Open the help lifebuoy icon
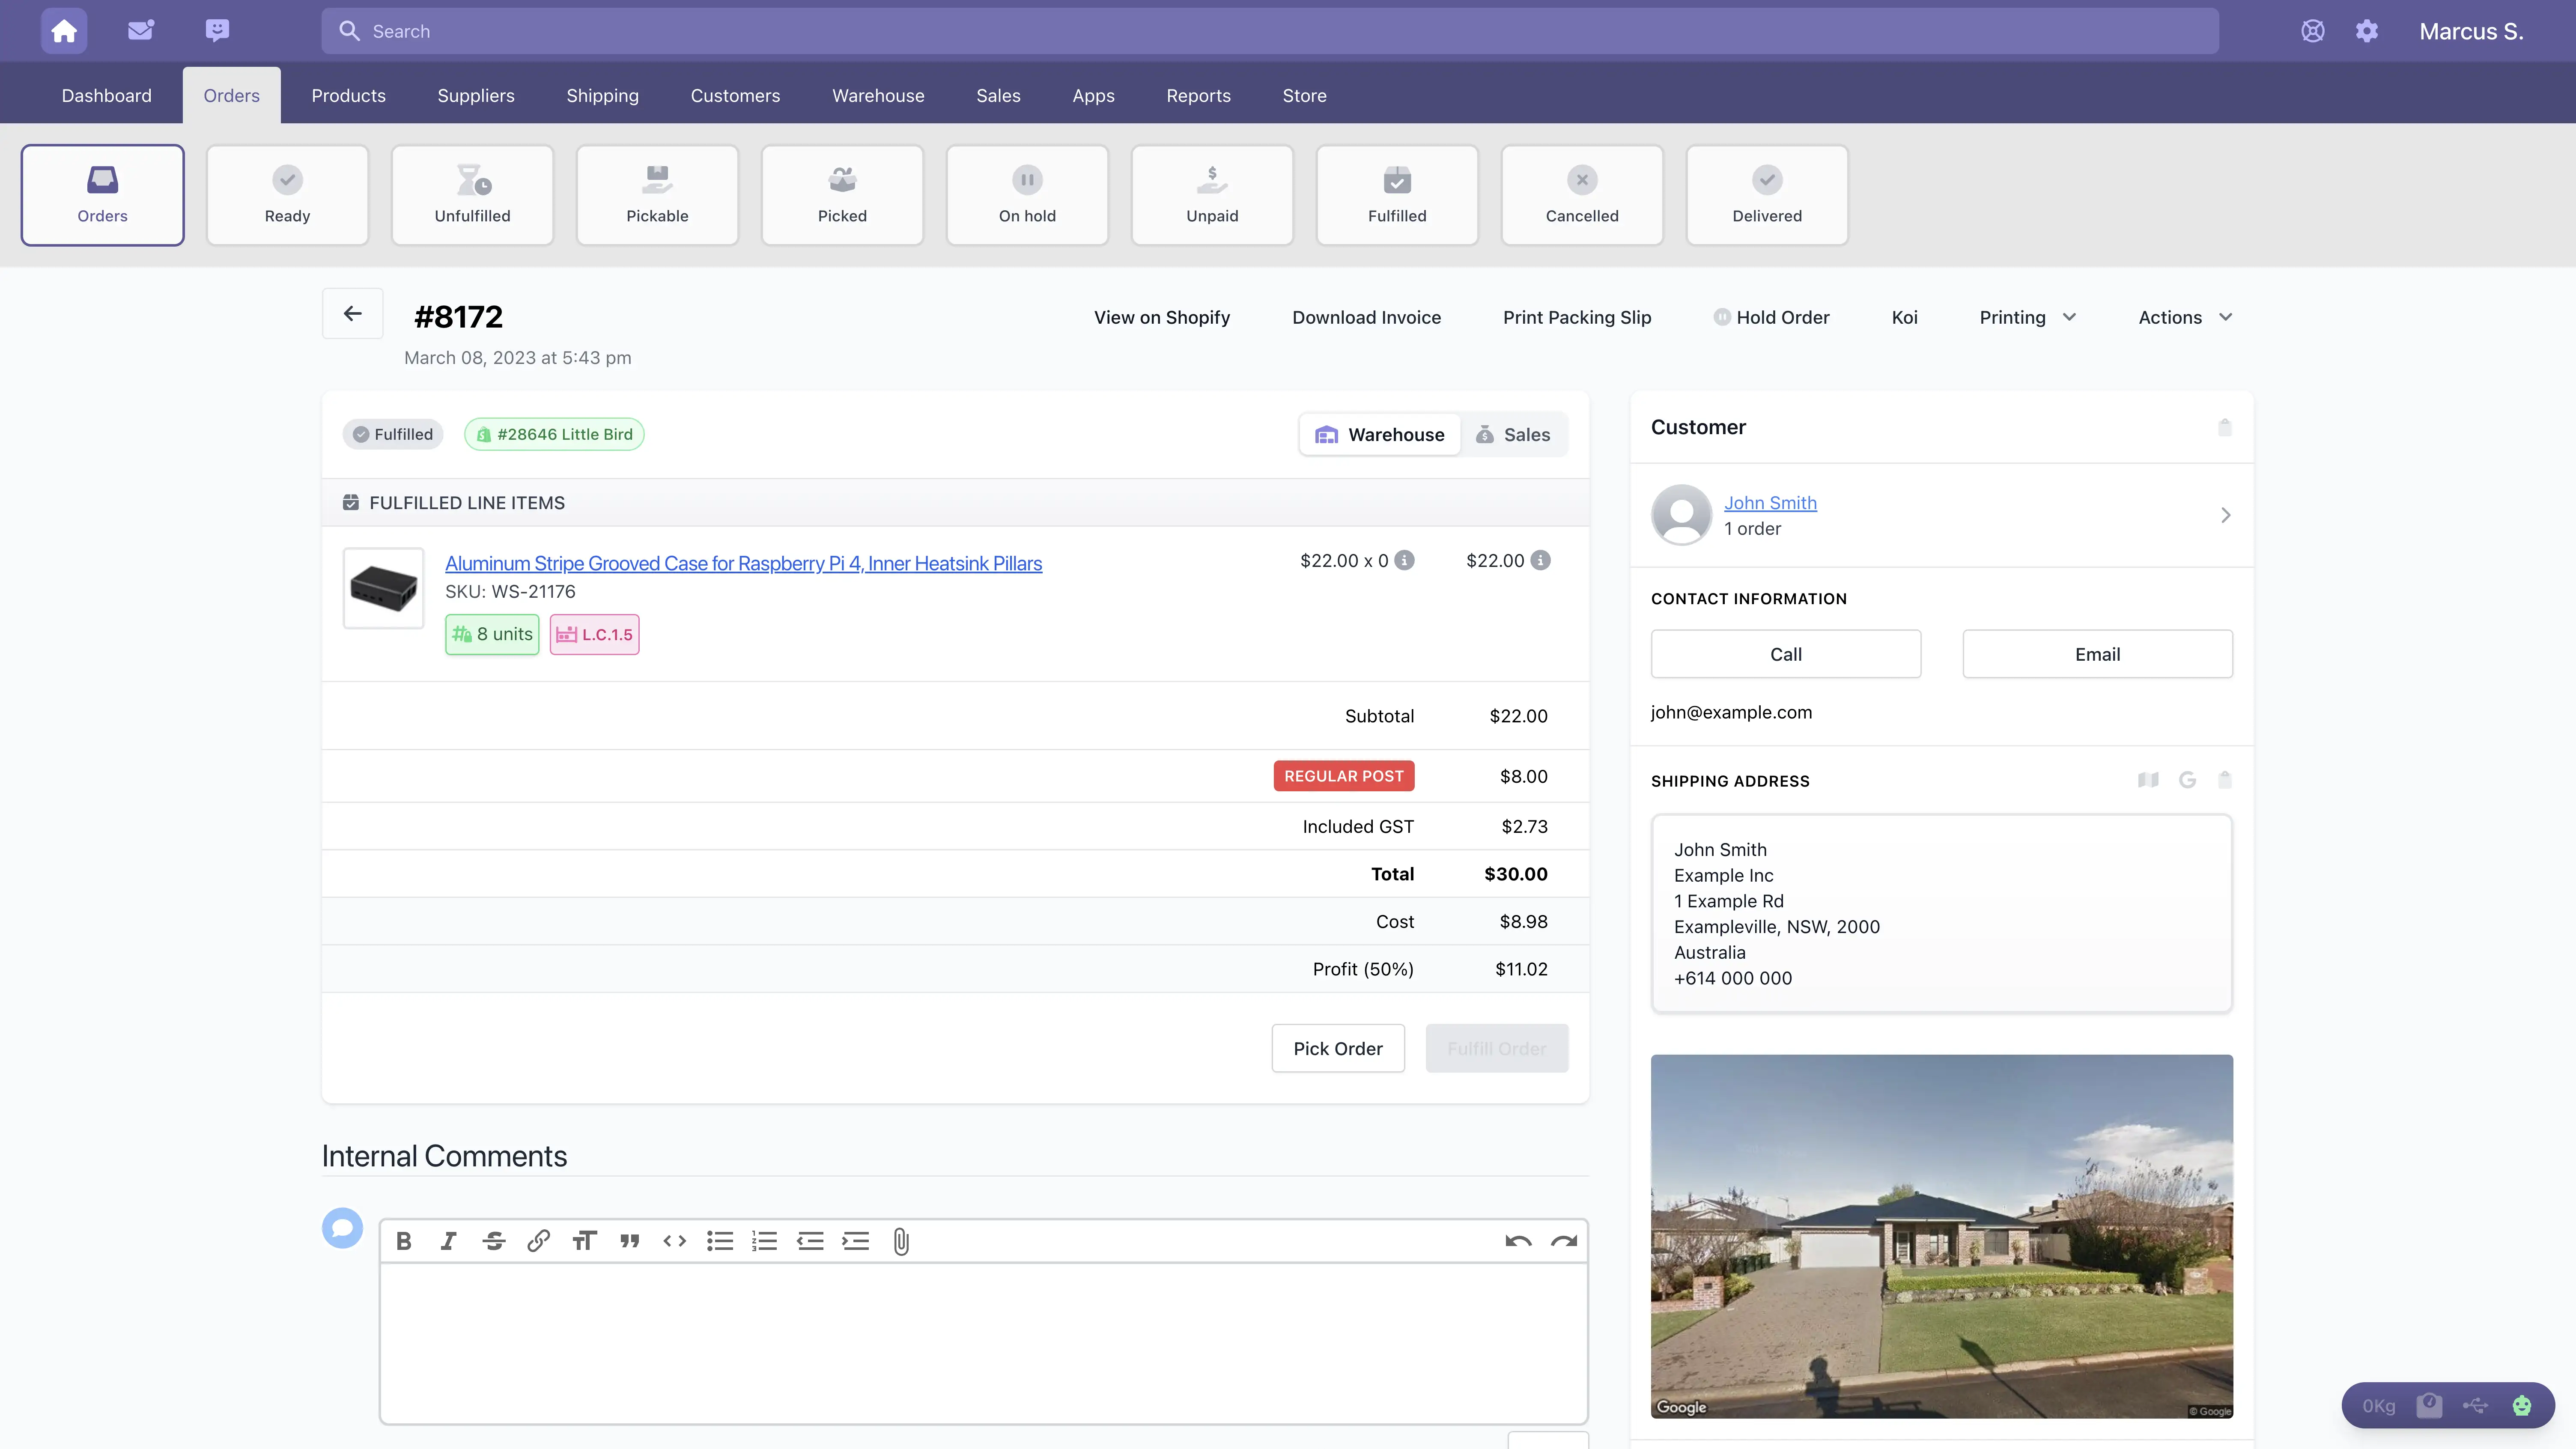This screenshot has height=1449, width=2576. pyautogui.click(x=2313, y=31)
